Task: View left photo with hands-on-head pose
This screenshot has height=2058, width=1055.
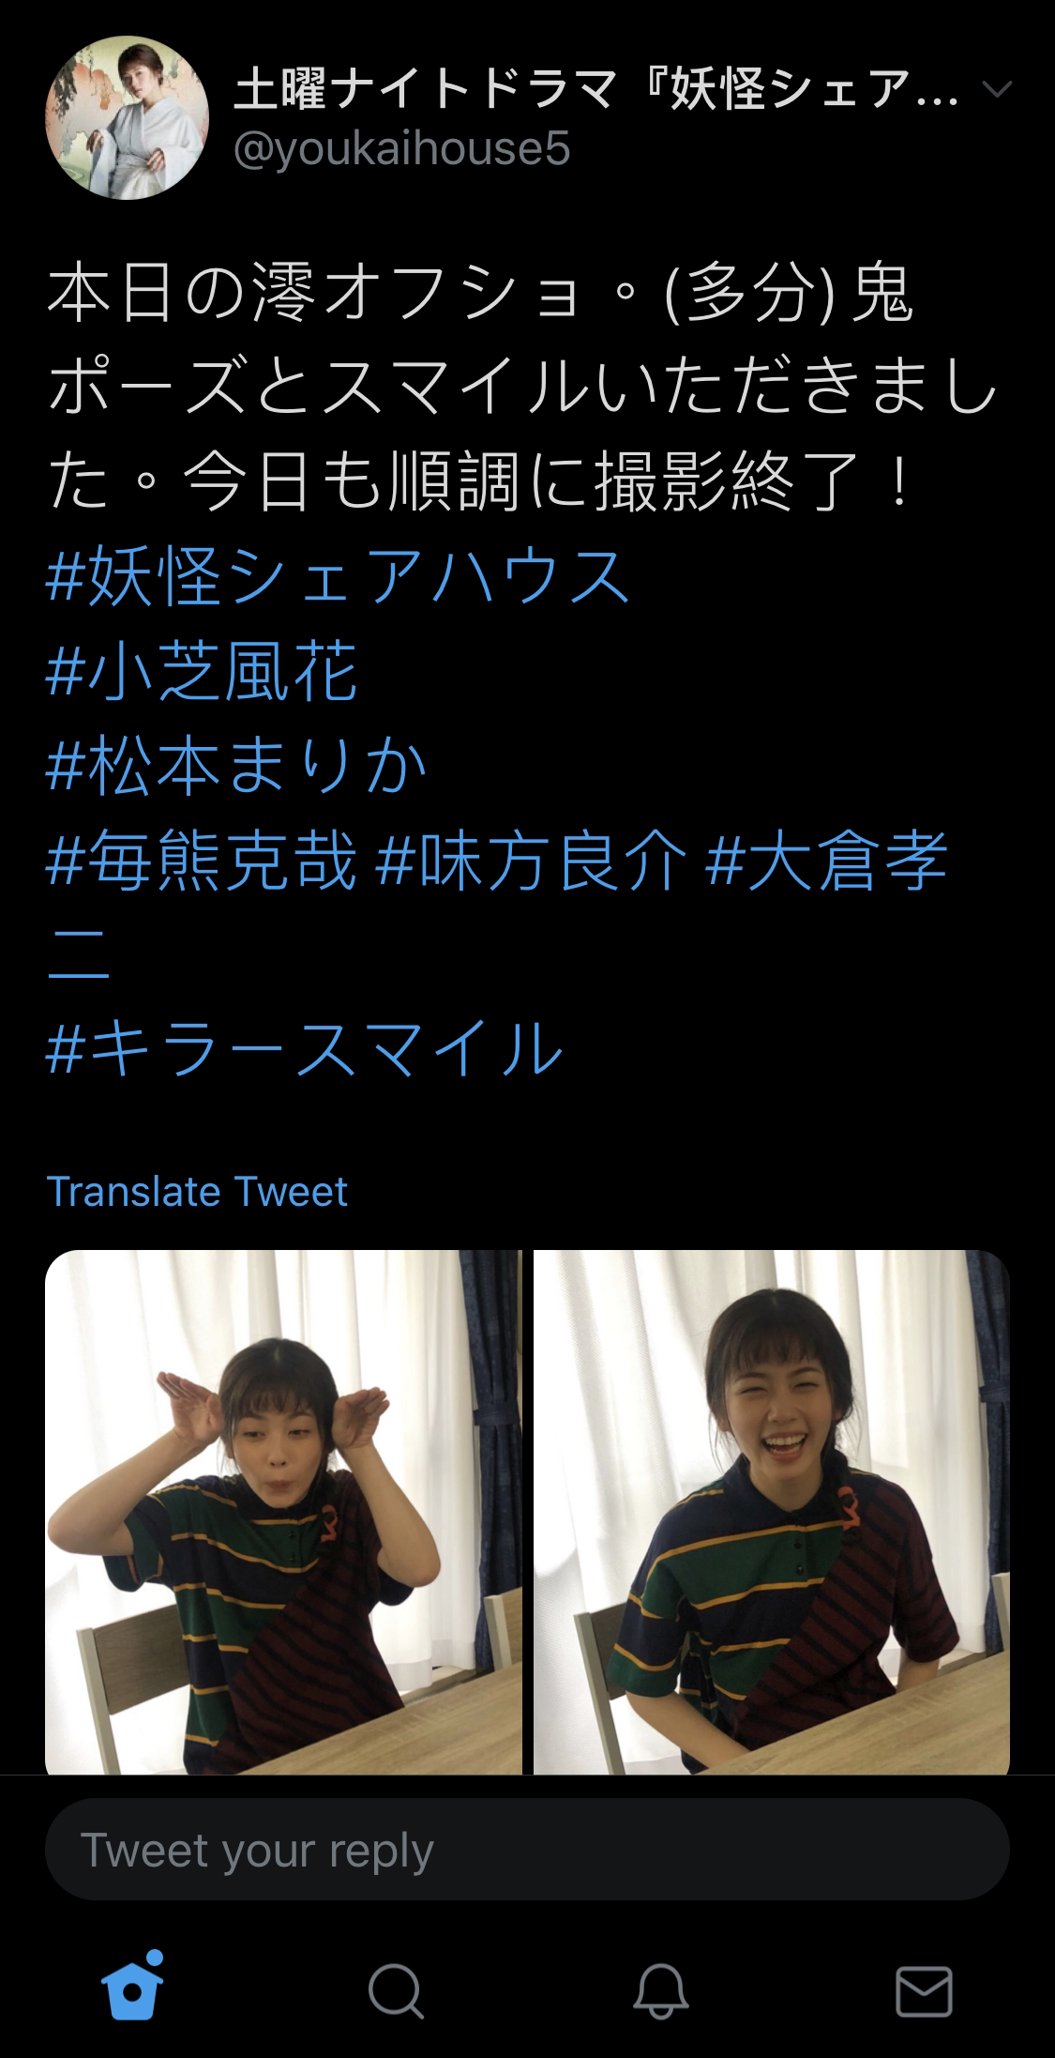Action: 283,1512
